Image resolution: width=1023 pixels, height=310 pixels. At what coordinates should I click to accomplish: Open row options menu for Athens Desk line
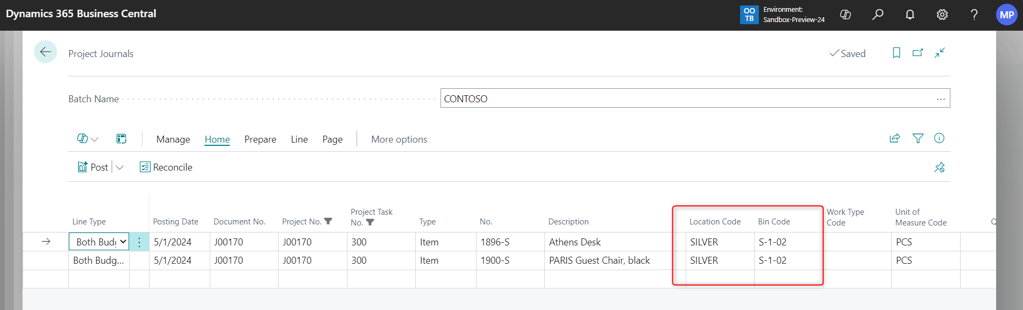tap(139, 242)
